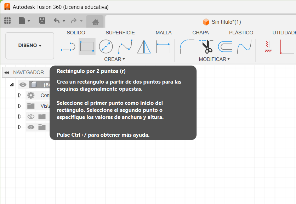Open the MODIFICAR dropdown menu
296x204 pixels.
tap(214, 59)
